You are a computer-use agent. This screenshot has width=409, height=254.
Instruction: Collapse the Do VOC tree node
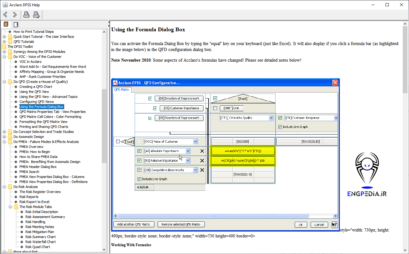coord(4,57)
